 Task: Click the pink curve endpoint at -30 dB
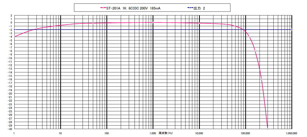pos(268,129)
